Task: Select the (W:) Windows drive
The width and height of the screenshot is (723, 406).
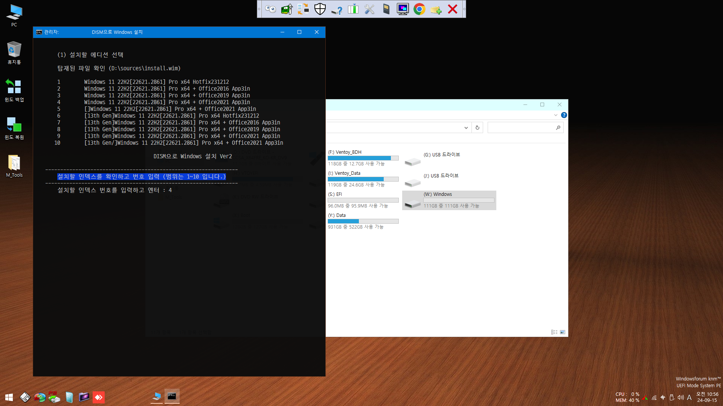Action: [x=449, y=200]
